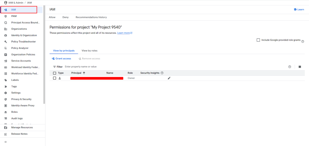Switch to the Deny tab
The height and width of the screenshot is (146, 309).
65,17
